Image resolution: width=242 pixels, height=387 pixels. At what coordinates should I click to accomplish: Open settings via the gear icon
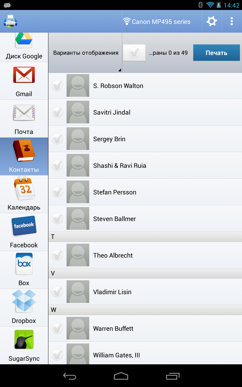[212, 21]
